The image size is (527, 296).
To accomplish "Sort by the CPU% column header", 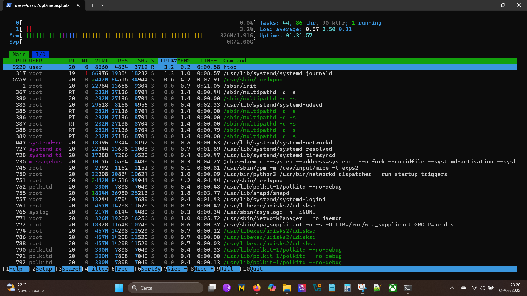I will (x=167, y=61).
